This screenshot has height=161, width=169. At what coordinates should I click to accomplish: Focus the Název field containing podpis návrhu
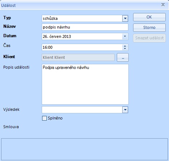(85, 27)
